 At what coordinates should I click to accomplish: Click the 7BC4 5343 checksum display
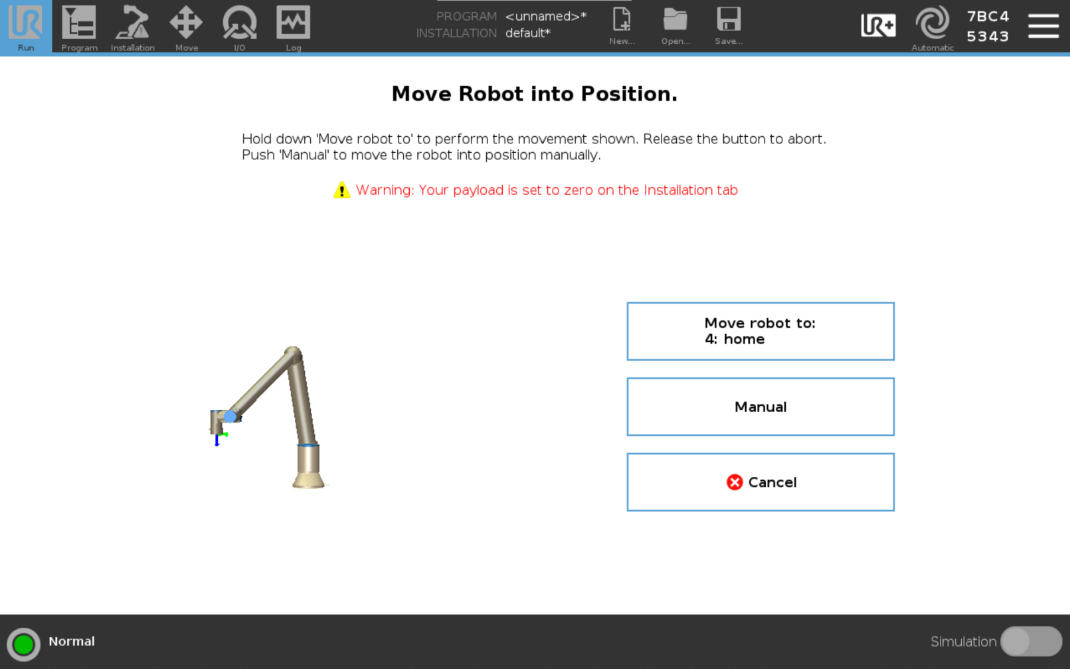(988, 27)
